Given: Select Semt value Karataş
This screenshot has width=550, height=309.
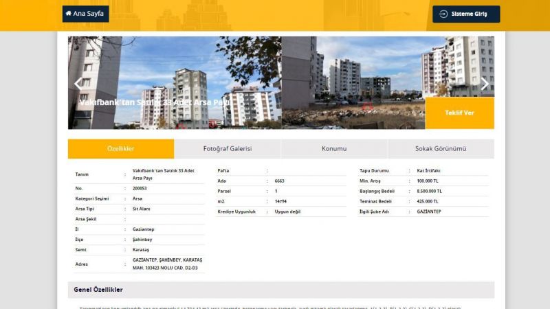Looking at the screenshot, I should [x=141, y=250].
